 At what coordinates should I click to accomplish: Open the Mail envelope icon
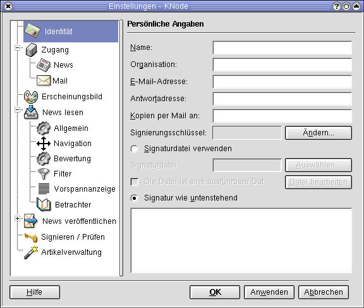44,80
